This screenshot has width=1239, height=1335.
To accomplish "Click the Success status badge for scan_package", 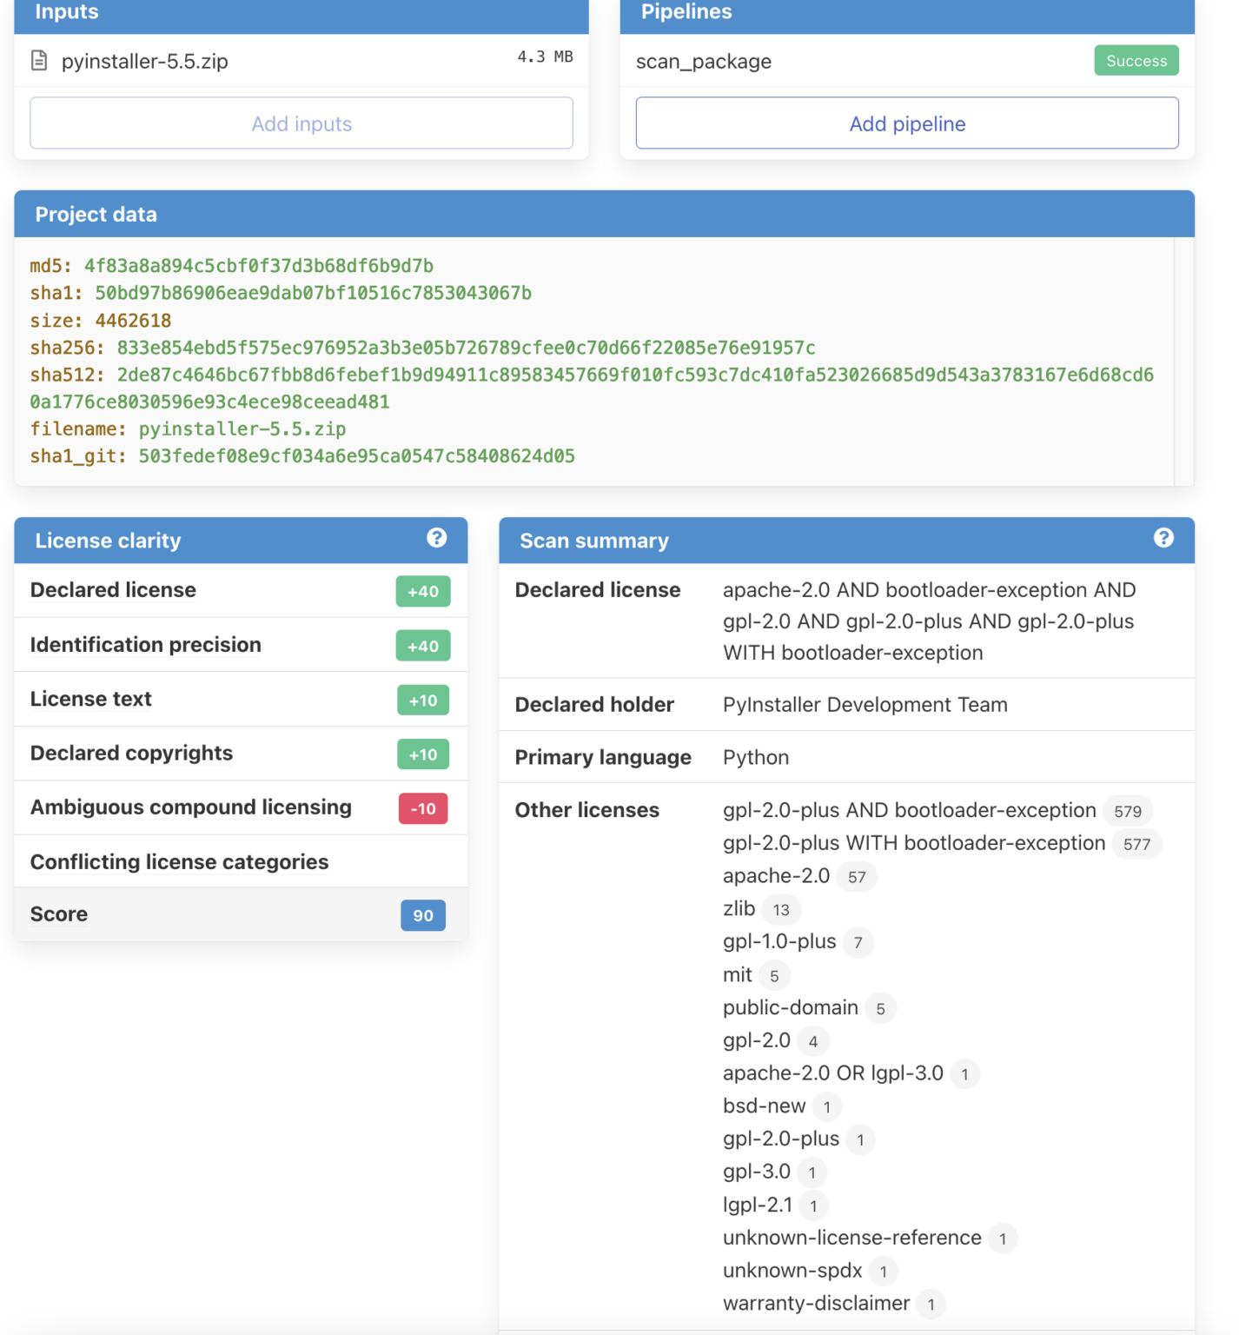I will (x=1136, y=61).
